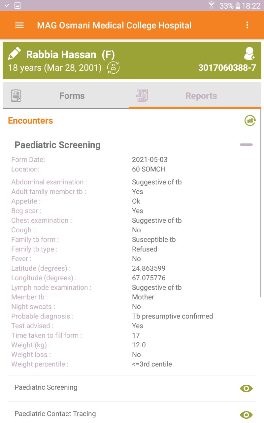
Task: Click the vertical scrollbar on the right
Action: tap(260, 202)
